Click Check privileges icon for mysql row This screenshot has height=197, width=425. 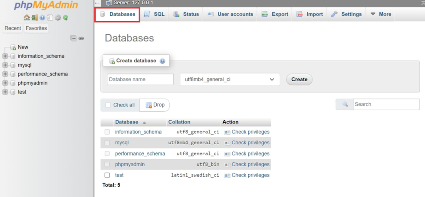(x=227, y=143)
